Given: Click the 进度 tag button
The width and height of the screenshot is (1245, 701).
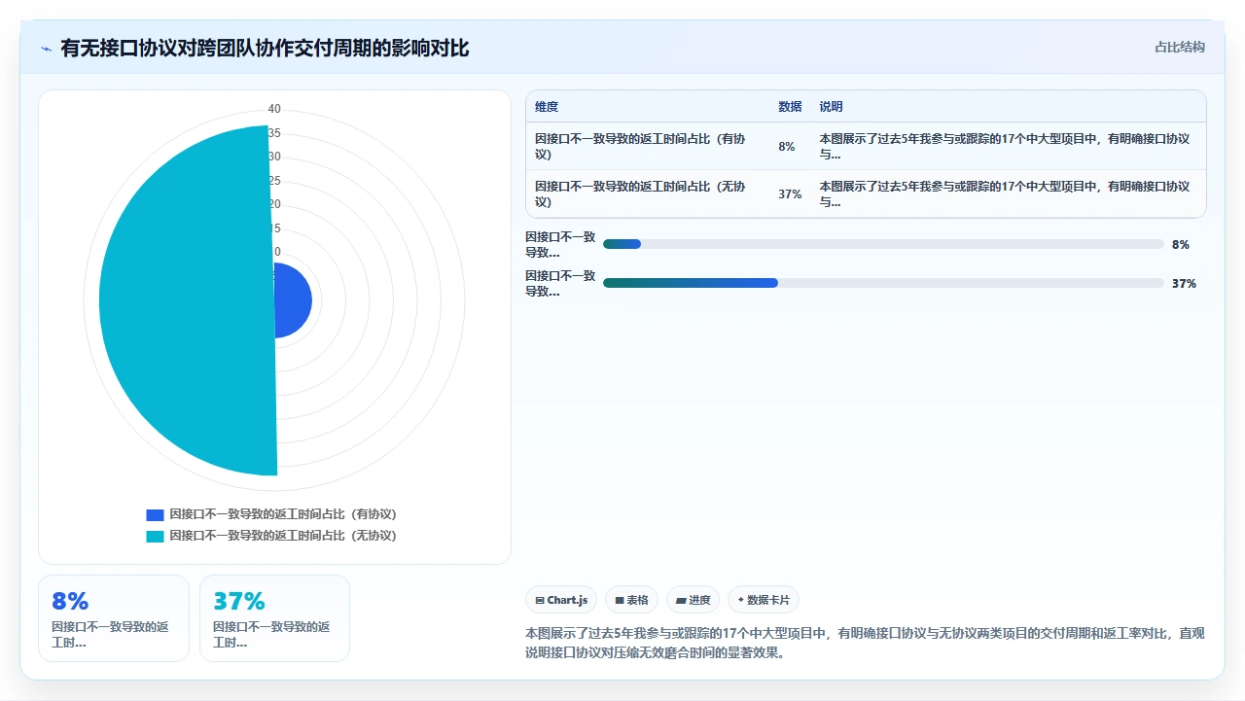Looking at the screenshot, I should click(693, 600).
